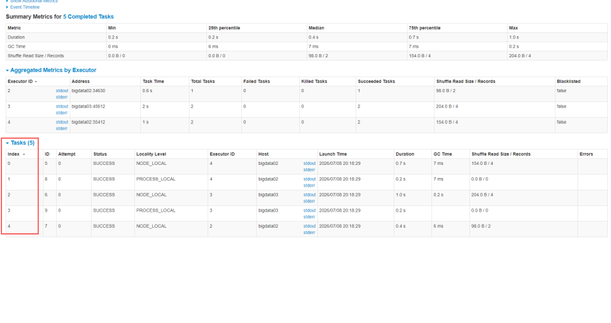Open stderr log for task index 2
This screenshot has width=611, height=323.
tap(309, 201)
